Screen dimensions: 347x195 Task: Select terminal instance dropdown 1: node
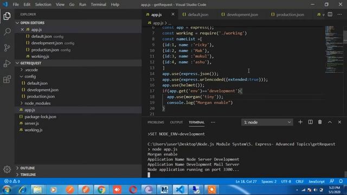(x=267, y=122)
